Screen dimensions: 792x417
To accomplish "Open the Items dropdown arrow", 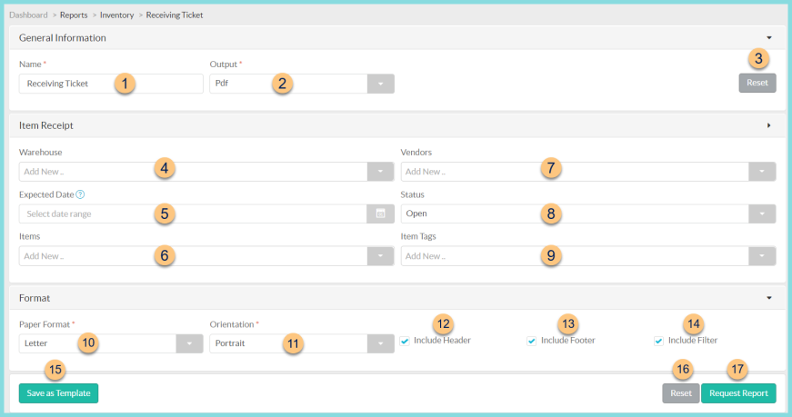I will [380, 256].
